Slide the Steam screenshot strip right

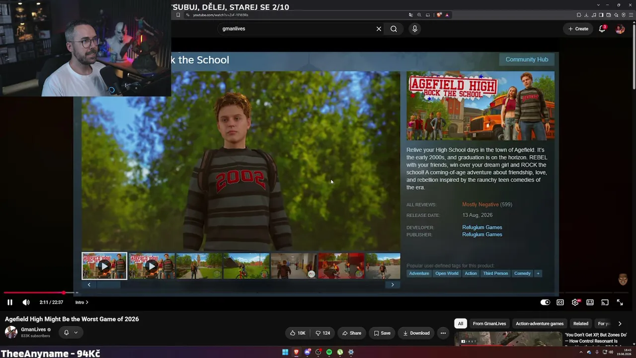pos(393,285)
